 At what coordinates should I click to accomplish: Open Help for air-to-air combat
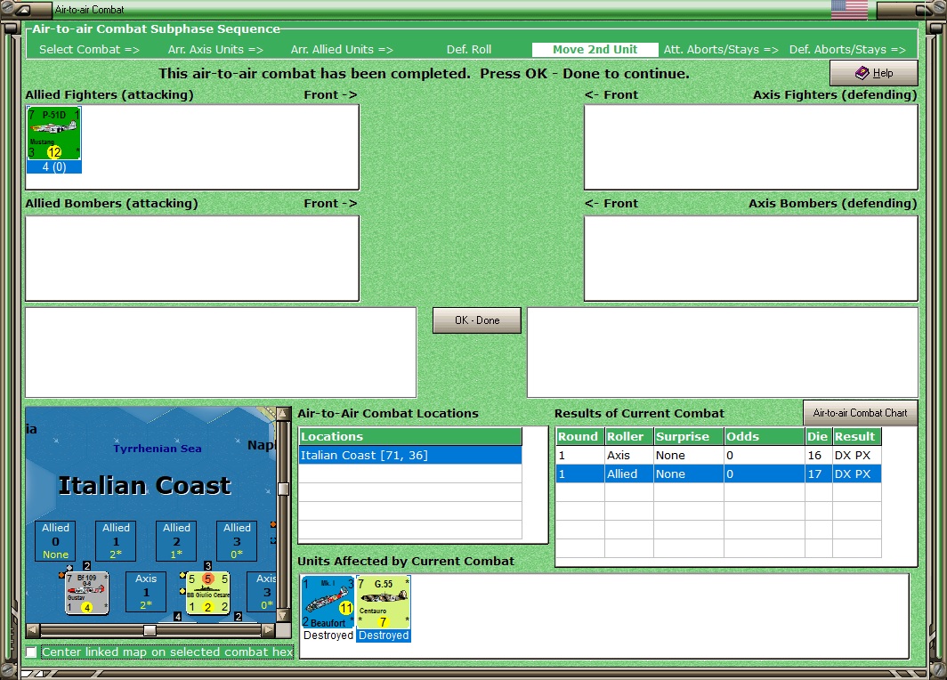point(874,73)
